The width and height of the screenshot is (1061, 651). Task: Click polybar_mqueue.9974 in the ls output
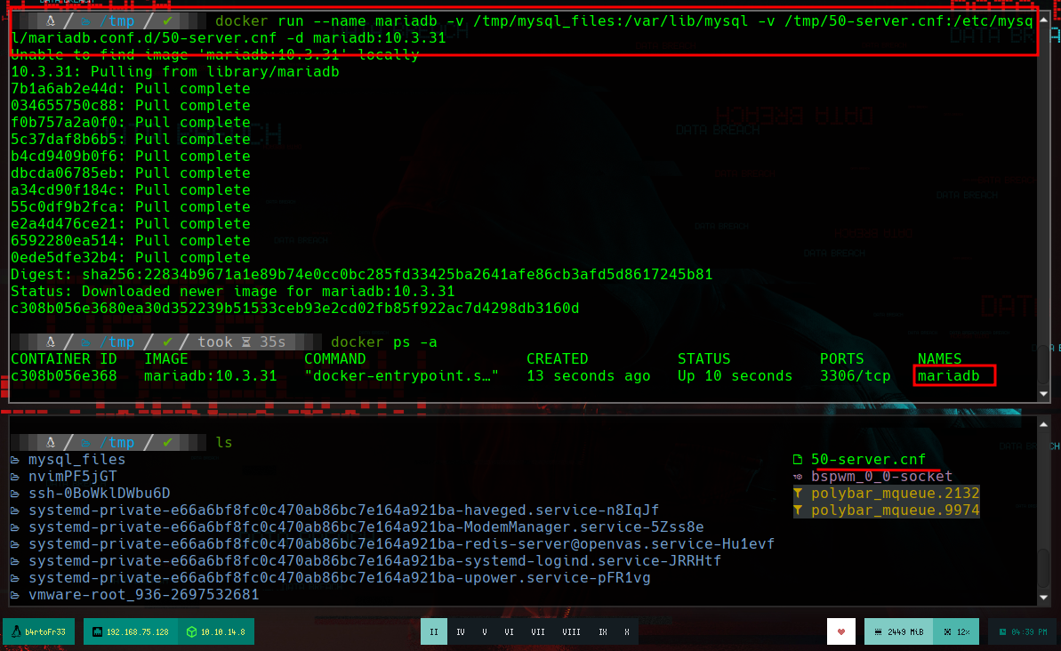pyautogui.click(x=896, y=510)
